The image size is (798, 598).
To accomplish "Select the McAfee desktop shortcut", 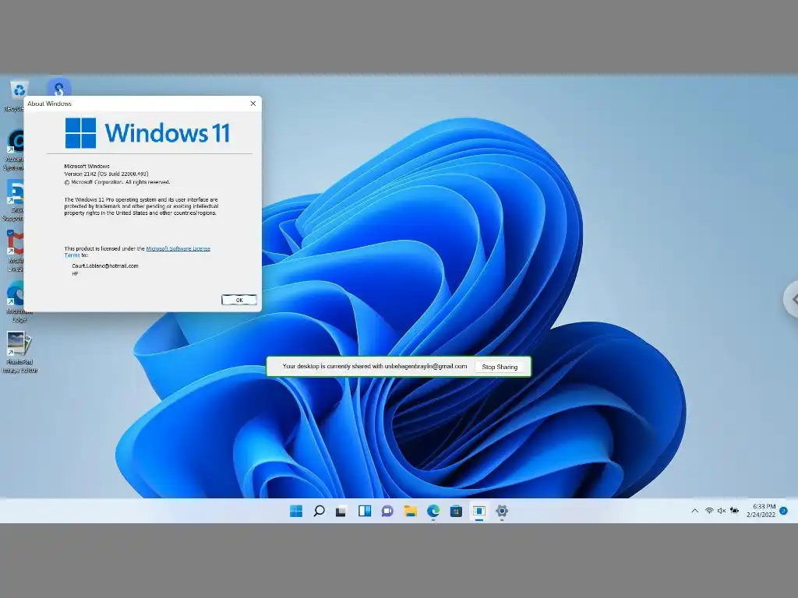I will pos(16,251).
